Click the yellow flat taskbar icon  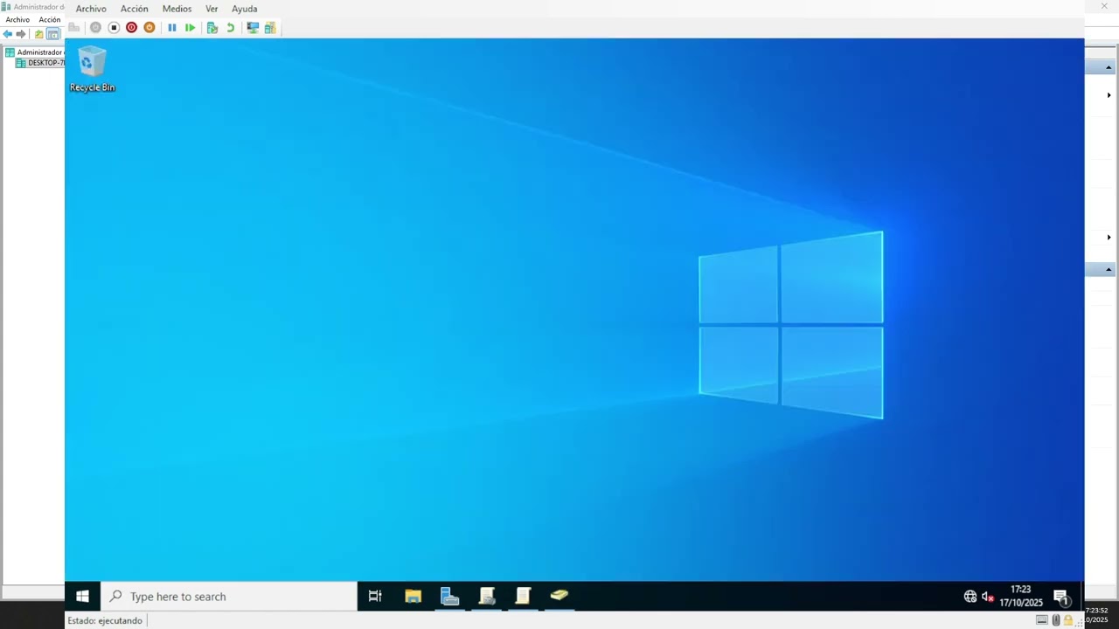[559, 597]
